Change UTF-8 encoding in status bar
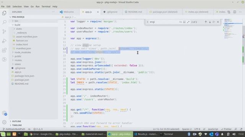 coord(197,129)
